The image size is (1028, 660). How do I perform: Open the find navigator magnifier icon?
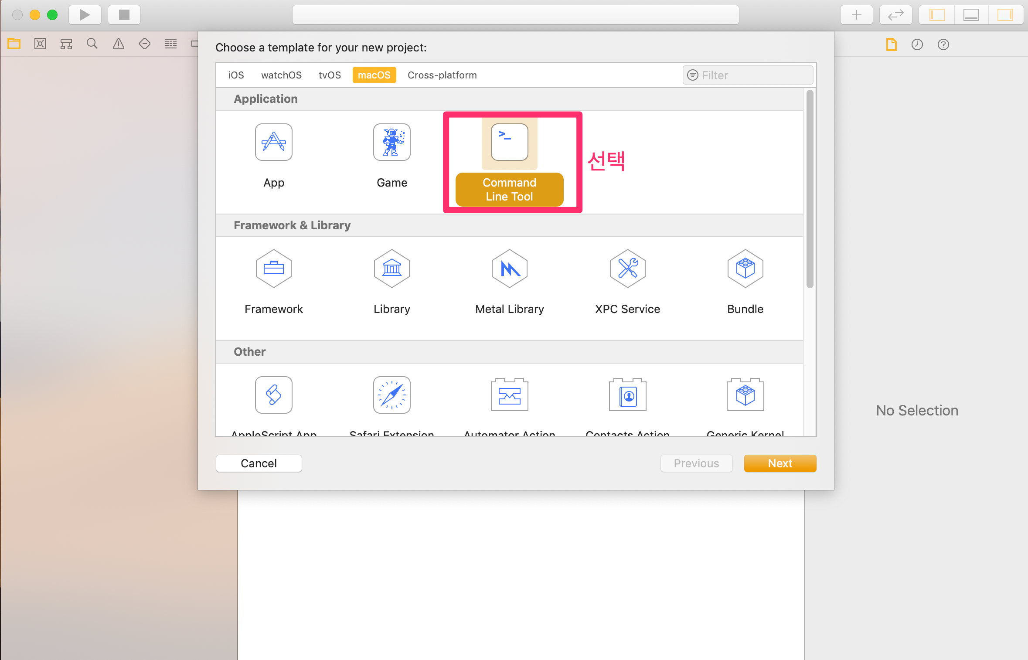coord(92,44)
